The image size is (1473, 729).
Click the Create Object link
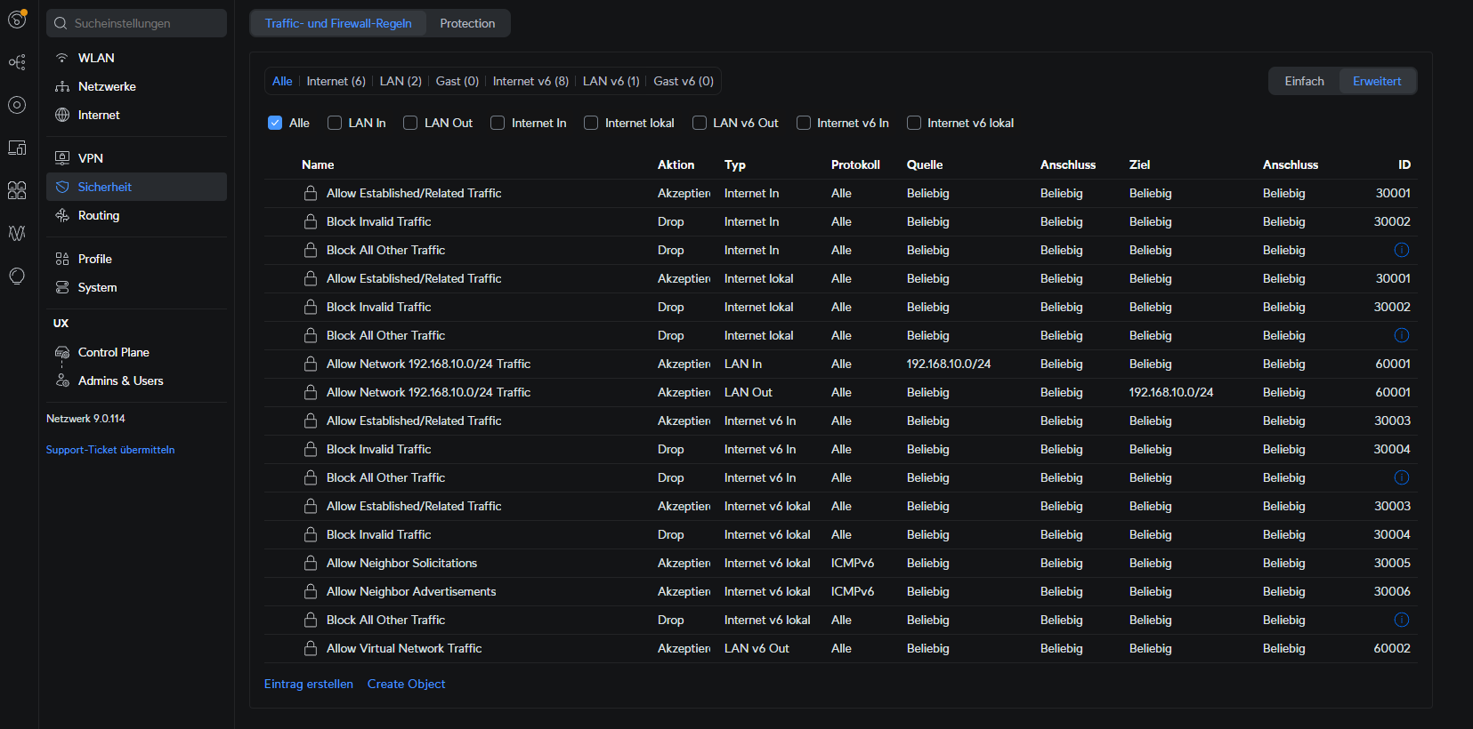tap(406, 684)
